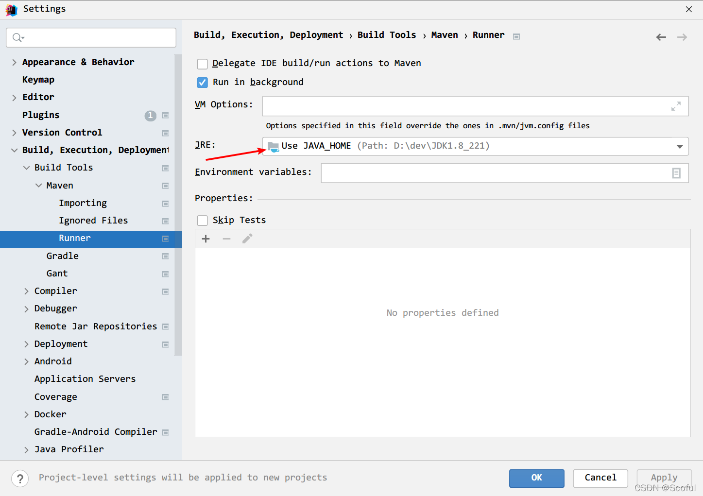Click the help question mark icon
The height and width of the screenshot is (496, 703).
20,479
